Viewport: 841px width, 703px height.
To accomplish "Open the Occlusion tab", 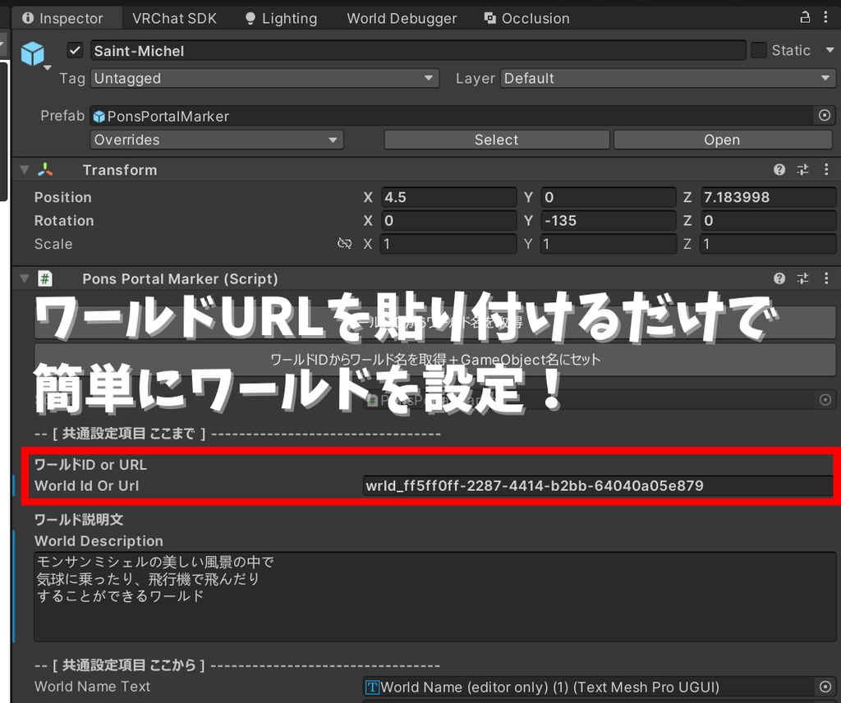I will [535, 17].
